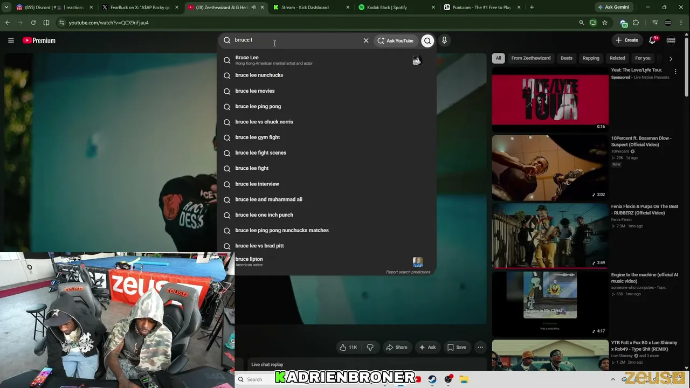Screen dimensions: 690x388
Task: Open the 10Percent Suspect video thumbnail
Action: click(550, 168)
